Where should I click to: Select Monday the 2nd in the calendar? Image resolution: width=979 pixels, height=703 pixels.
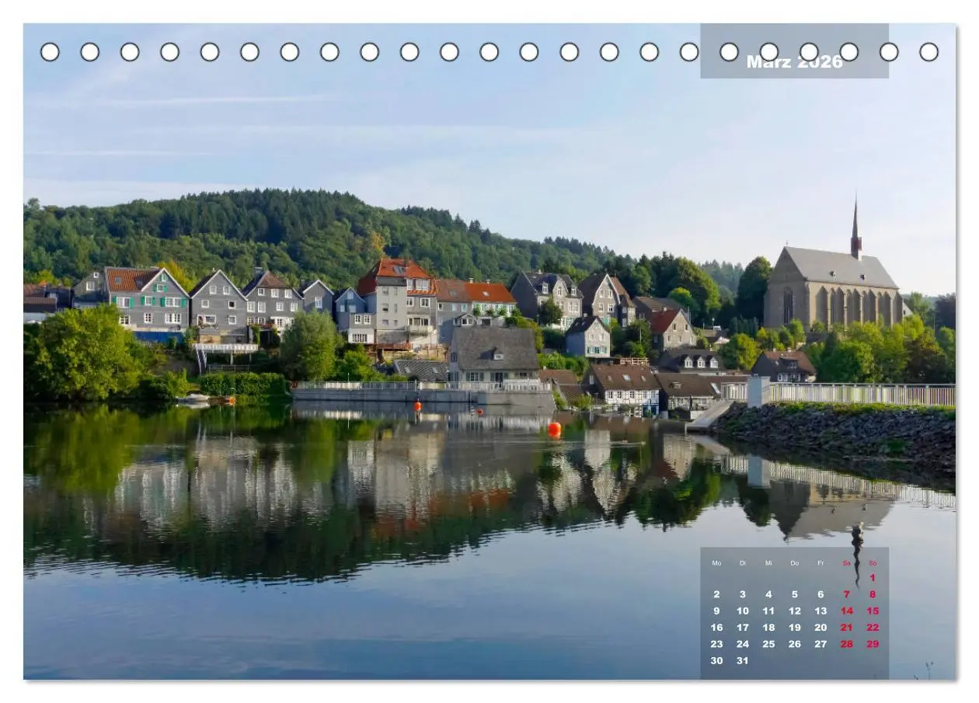coord(716,594)
